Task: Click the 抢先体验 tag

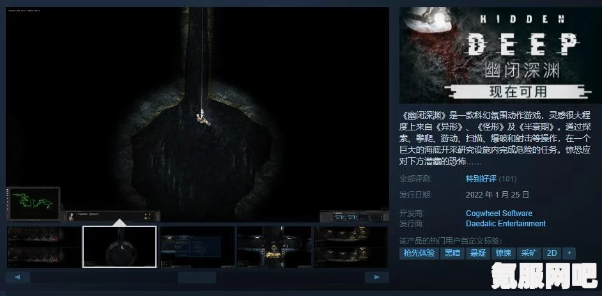Action: pos(419,253)
